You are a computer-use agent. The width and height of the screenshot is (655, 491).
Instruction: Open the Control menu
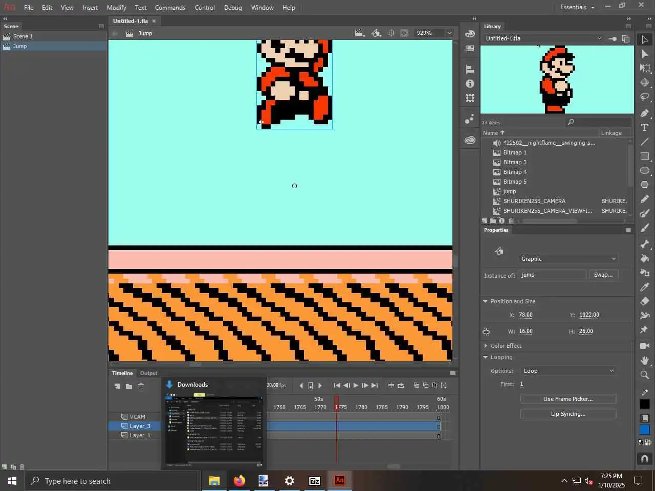click(205, 7)
